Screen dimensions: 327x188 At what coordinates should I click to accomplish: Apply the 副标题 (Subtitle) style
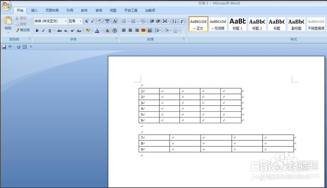(x=296, y=24)
